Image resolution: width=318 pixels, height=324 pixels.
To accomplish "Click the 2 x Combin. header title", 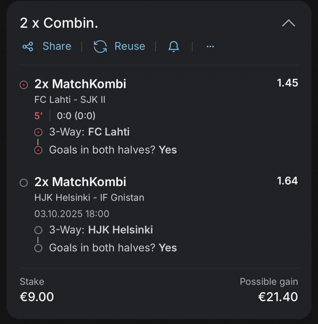I will [59, 23].
